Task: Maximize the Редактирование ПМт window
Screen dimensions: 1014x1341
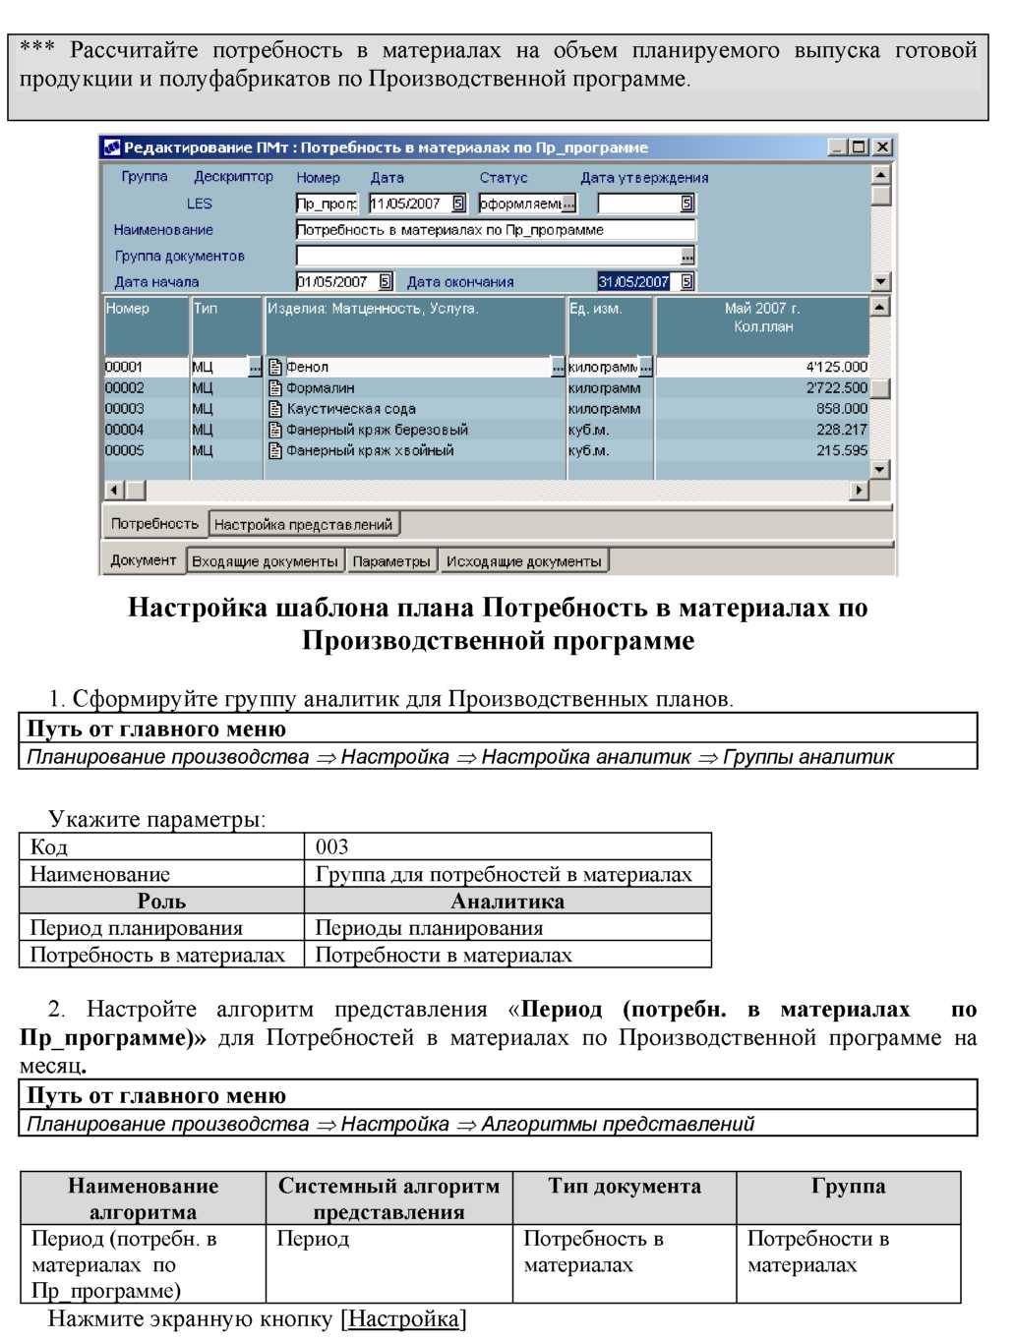Action: [x=859, y=147]
